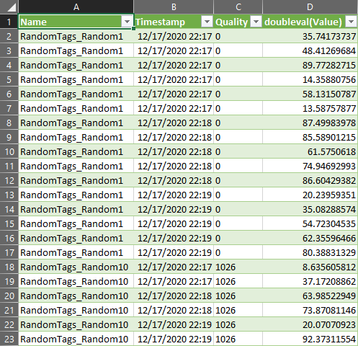This screenshot has height=346, width=358.
Task: Click cell with value 8.635605812
Action: (x=310, y=267)
